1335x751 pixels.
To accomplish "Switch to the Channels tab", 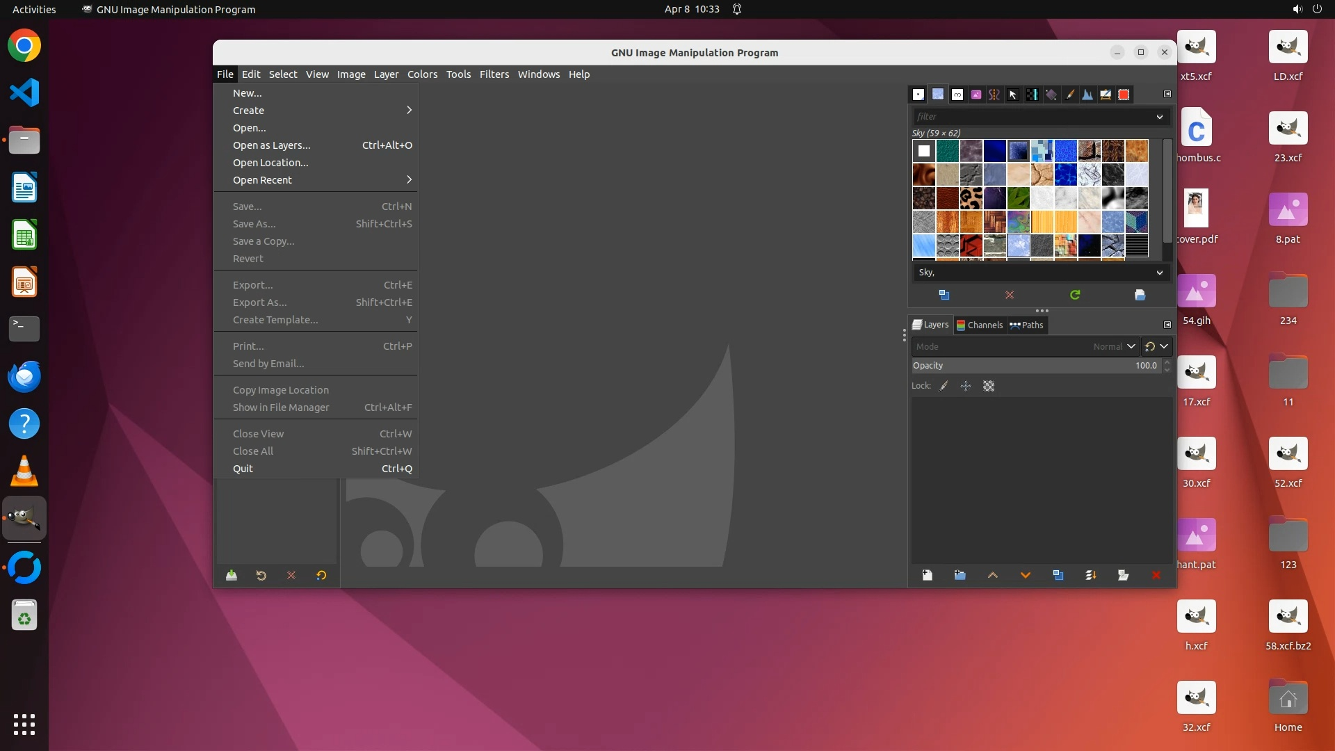I will tap(979, 325).
